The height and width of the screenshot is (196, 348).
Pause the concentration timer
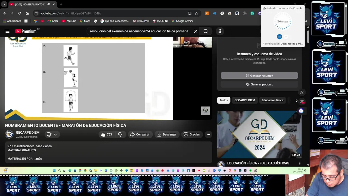[279, 37]
